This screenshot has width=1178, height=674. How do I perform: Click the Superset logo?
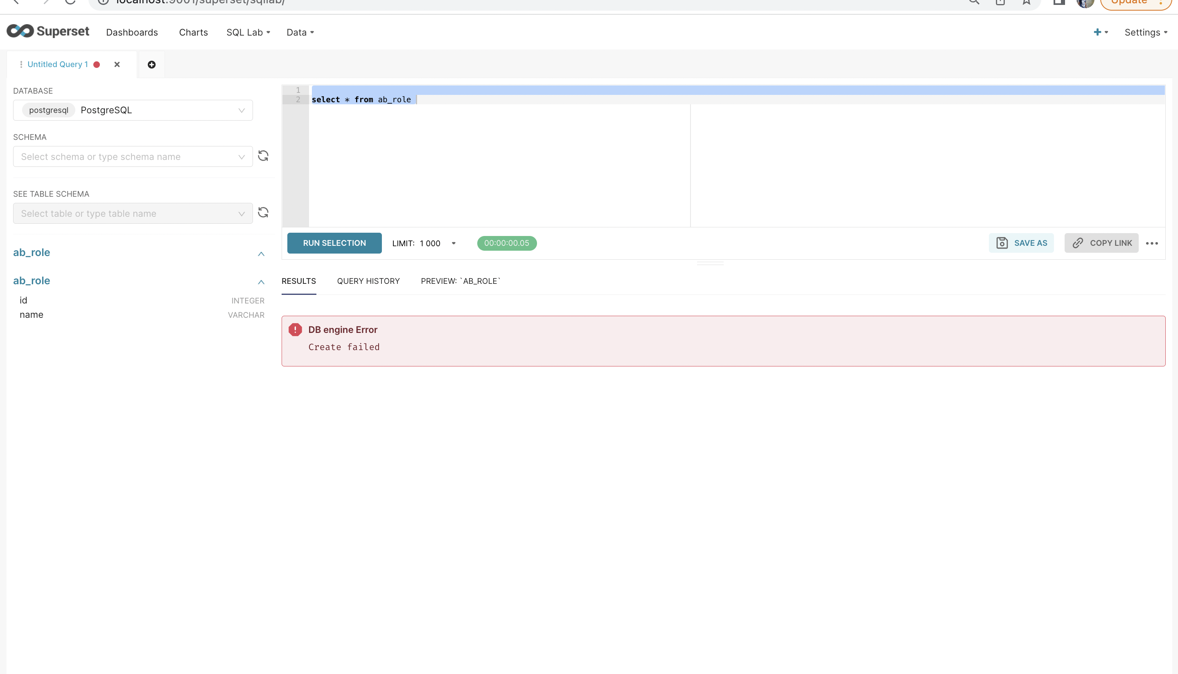(x=47, y=31)
